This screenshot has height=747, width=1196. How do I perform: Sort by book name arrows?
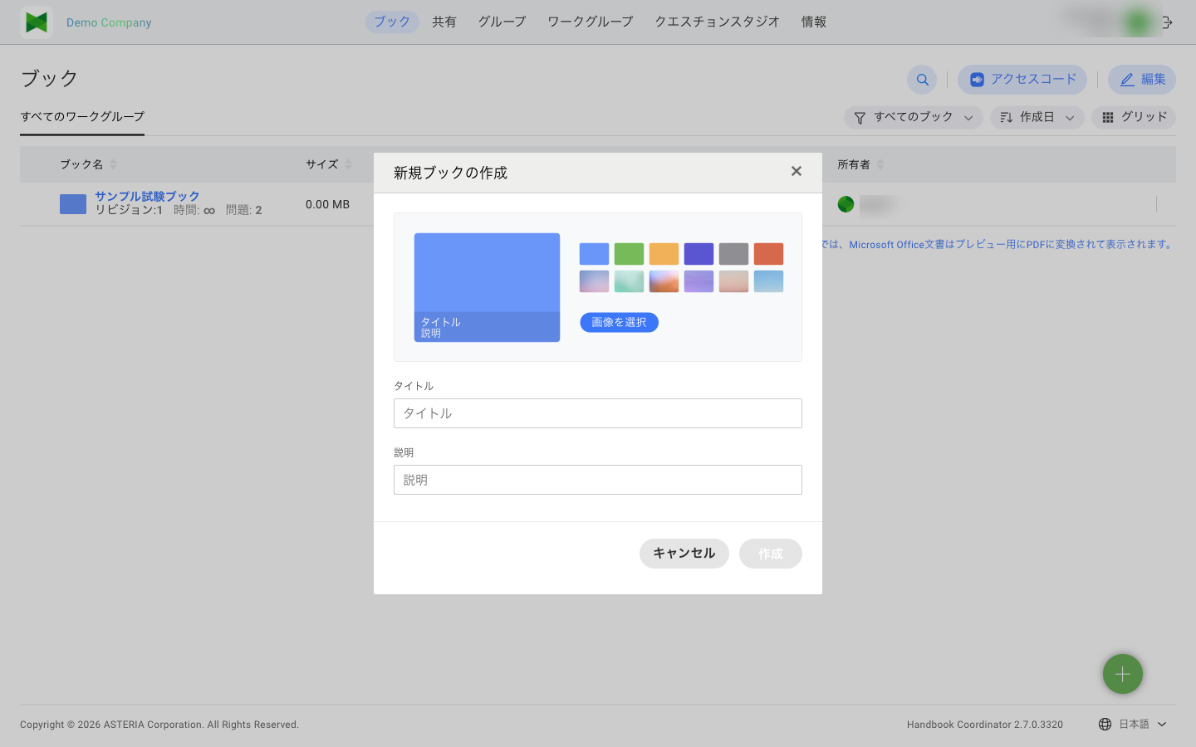coord(114,164)
